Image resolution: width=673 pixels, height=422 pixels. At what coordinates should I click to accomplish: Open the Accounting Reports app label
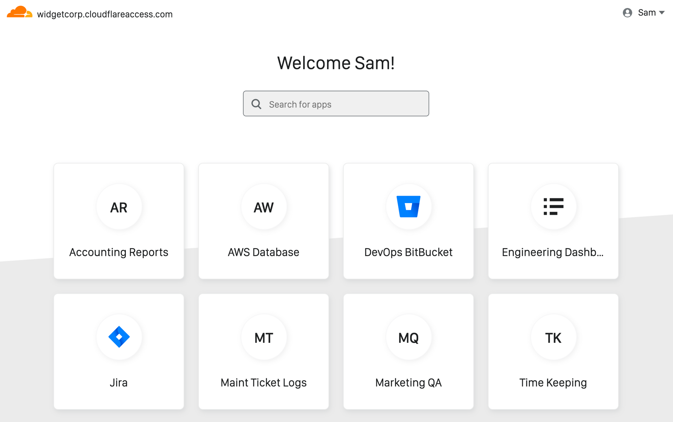click(119, 252)
